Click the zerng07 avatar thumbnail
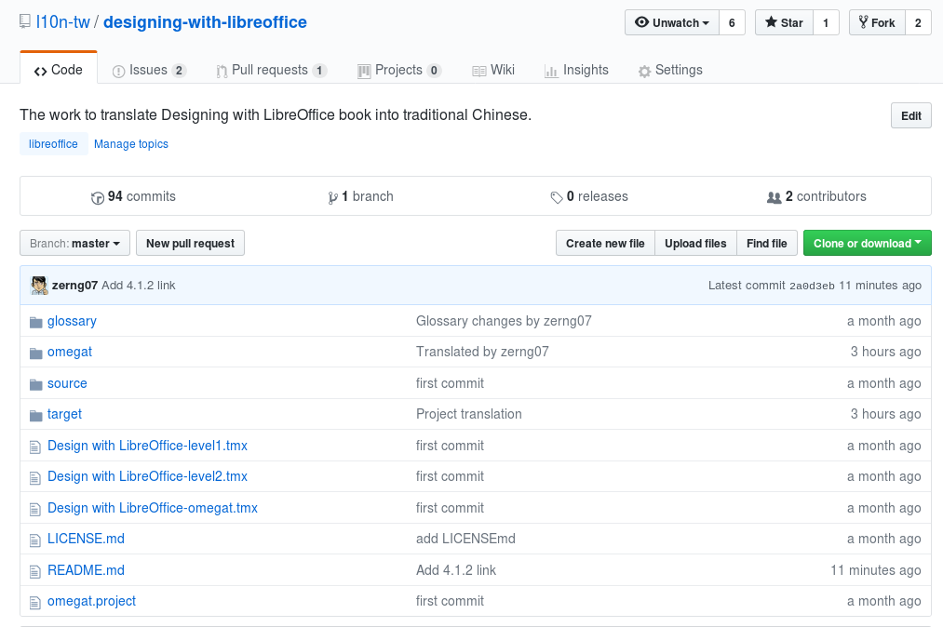This screenshot has height=627, width=943. tap(39, 286)
